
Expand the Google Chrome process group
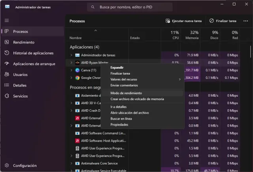(x=72, y=78)
